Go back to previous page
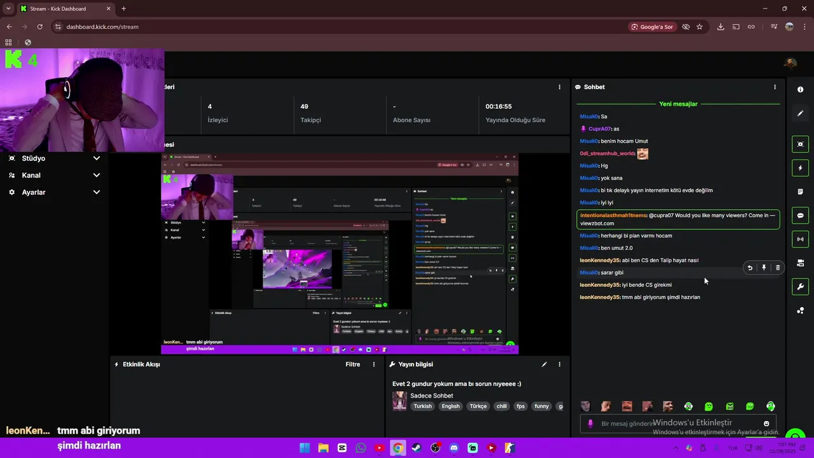Image resolution: width=814 pixels, height=458 pixels. pyautogui.click(x=9, y=27)
